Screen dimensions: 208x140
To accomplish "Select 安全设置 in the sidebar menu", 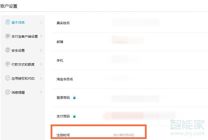I will point(18,50).
